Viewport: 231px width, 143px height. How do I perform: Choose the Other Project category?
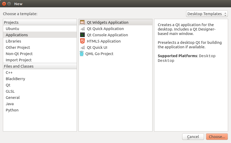(18, 47)
